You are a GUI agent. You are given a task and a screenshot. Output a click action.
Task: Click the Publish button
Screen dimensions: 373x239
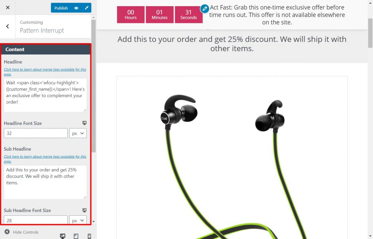[x=61, y=8]
